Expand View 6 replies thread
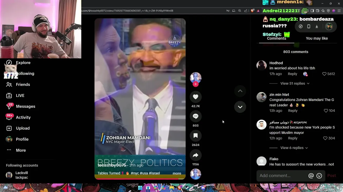The height and width of the screenshot is (192, 343). [x=294, y=148]
